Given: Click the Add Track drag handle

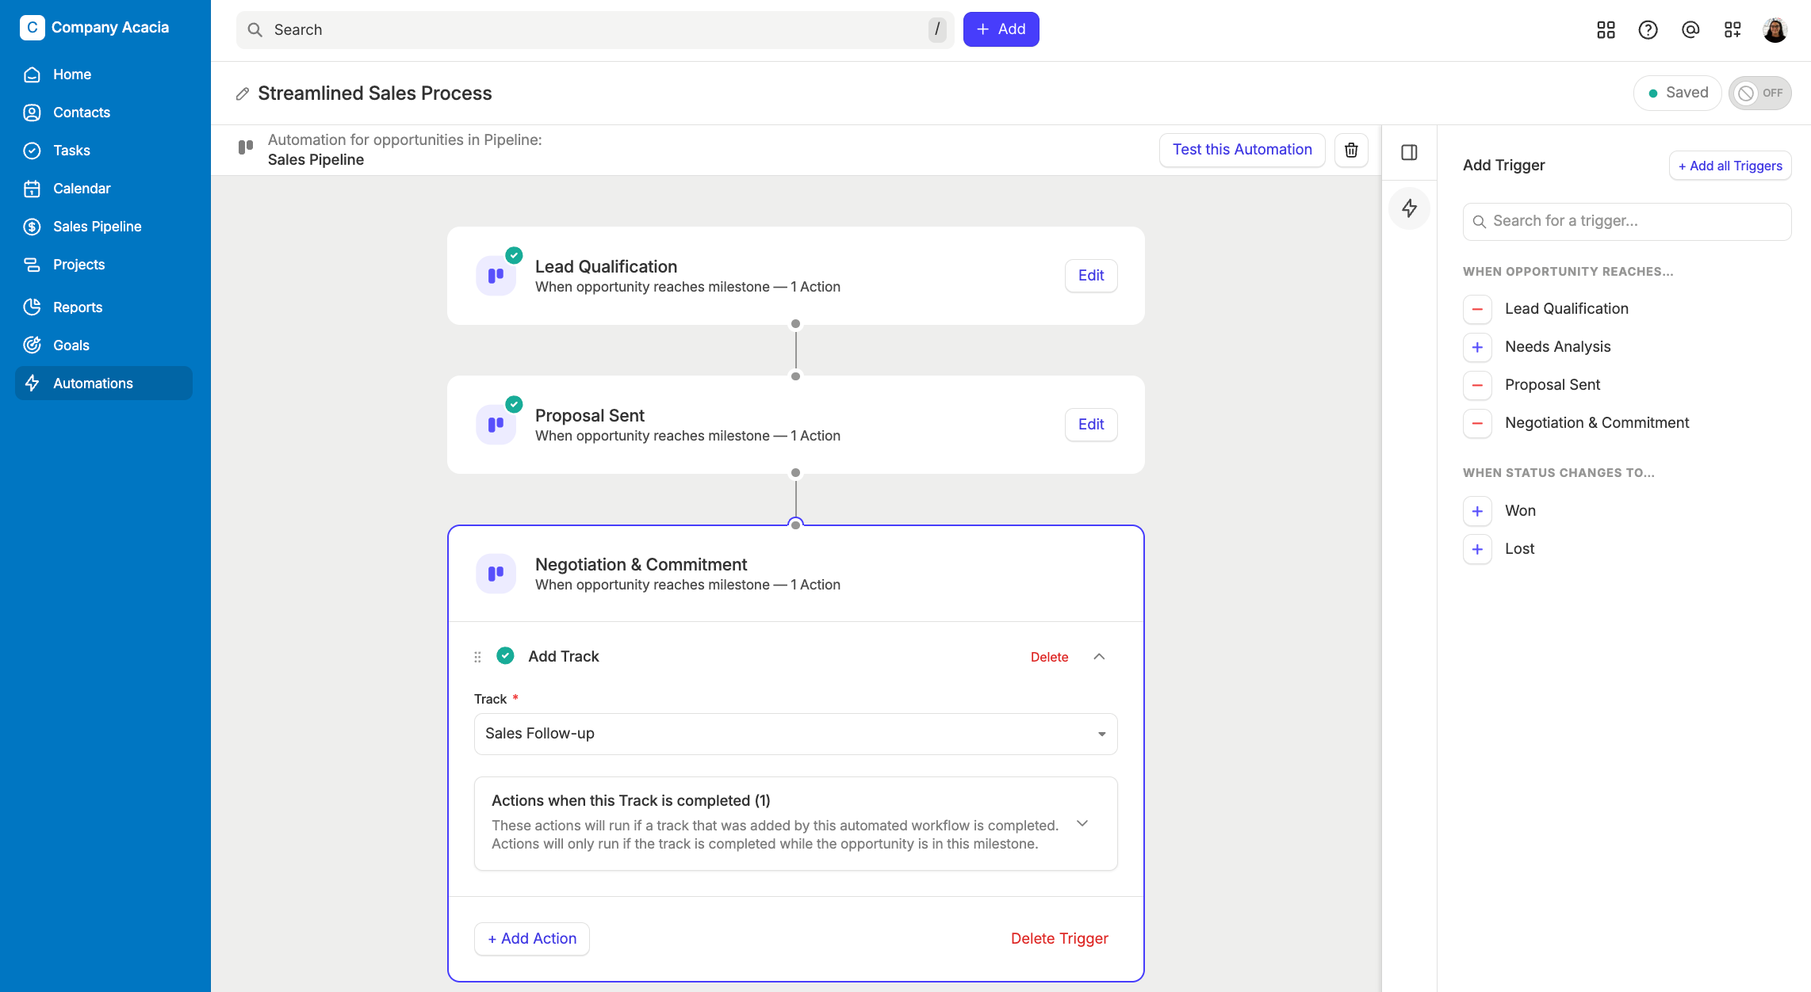Looking at the screenshot, I should [477, 657].
